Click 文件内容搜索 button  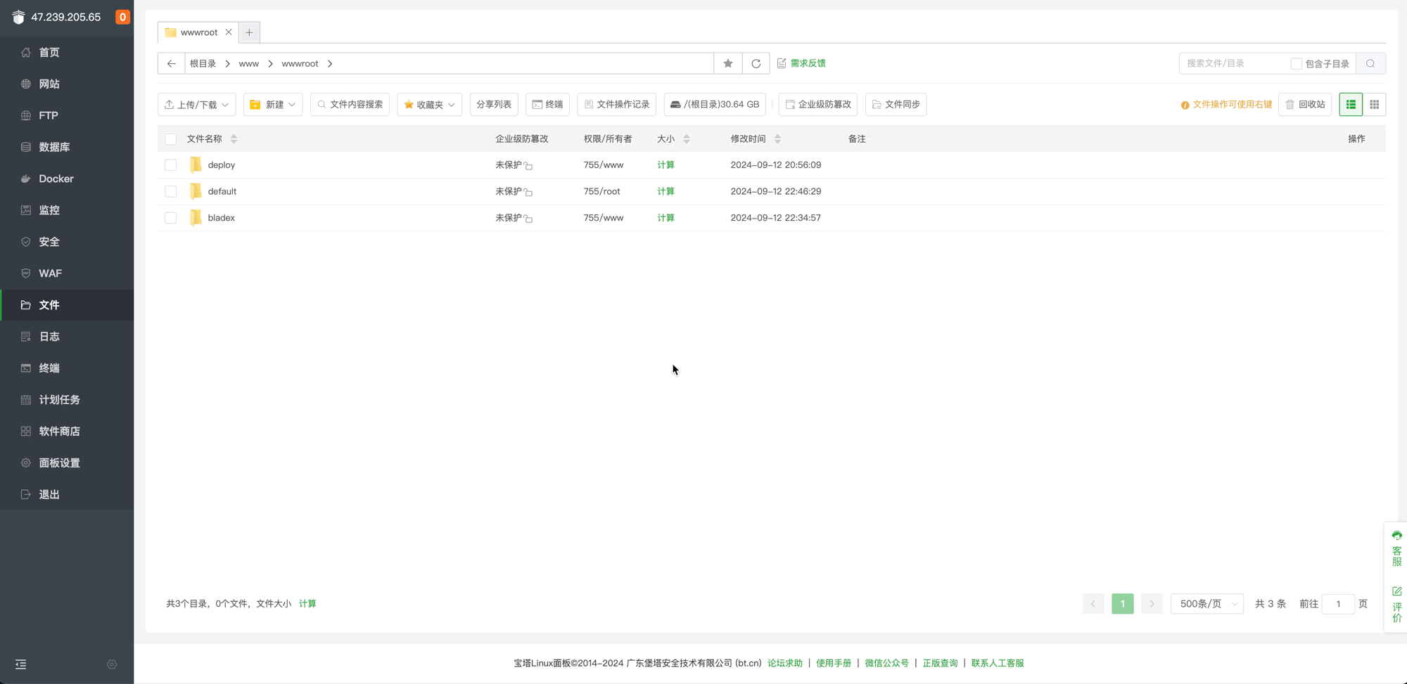click(x=350, y=105)
